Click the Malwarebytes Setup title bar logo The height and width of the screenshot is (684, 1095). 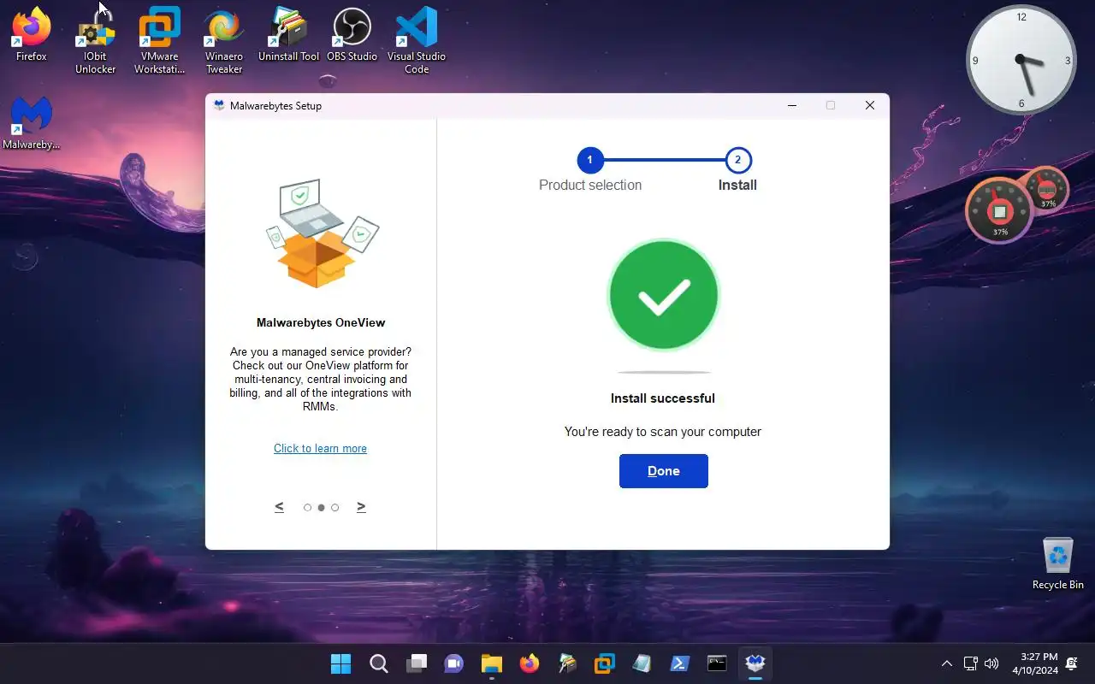tap(219, 105)
